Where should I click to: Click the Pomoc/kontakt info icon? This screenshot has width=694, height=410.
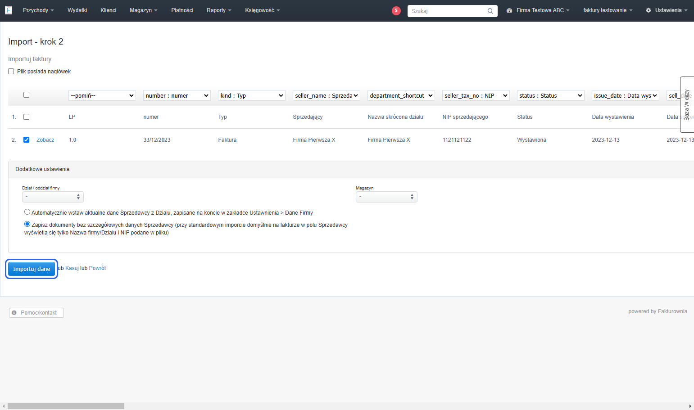pyautogui.click(x=14, y=312)
